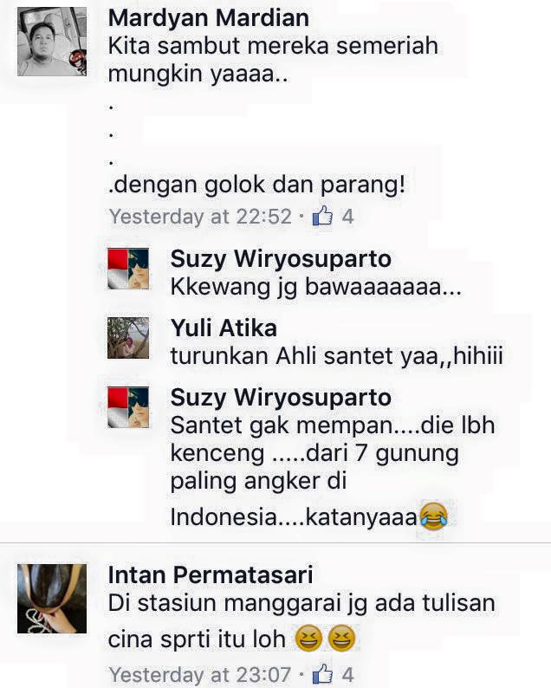The image size is (551, 688).
Task: Open Mardyan Mardian's profile picture
Action: point(52,42)
